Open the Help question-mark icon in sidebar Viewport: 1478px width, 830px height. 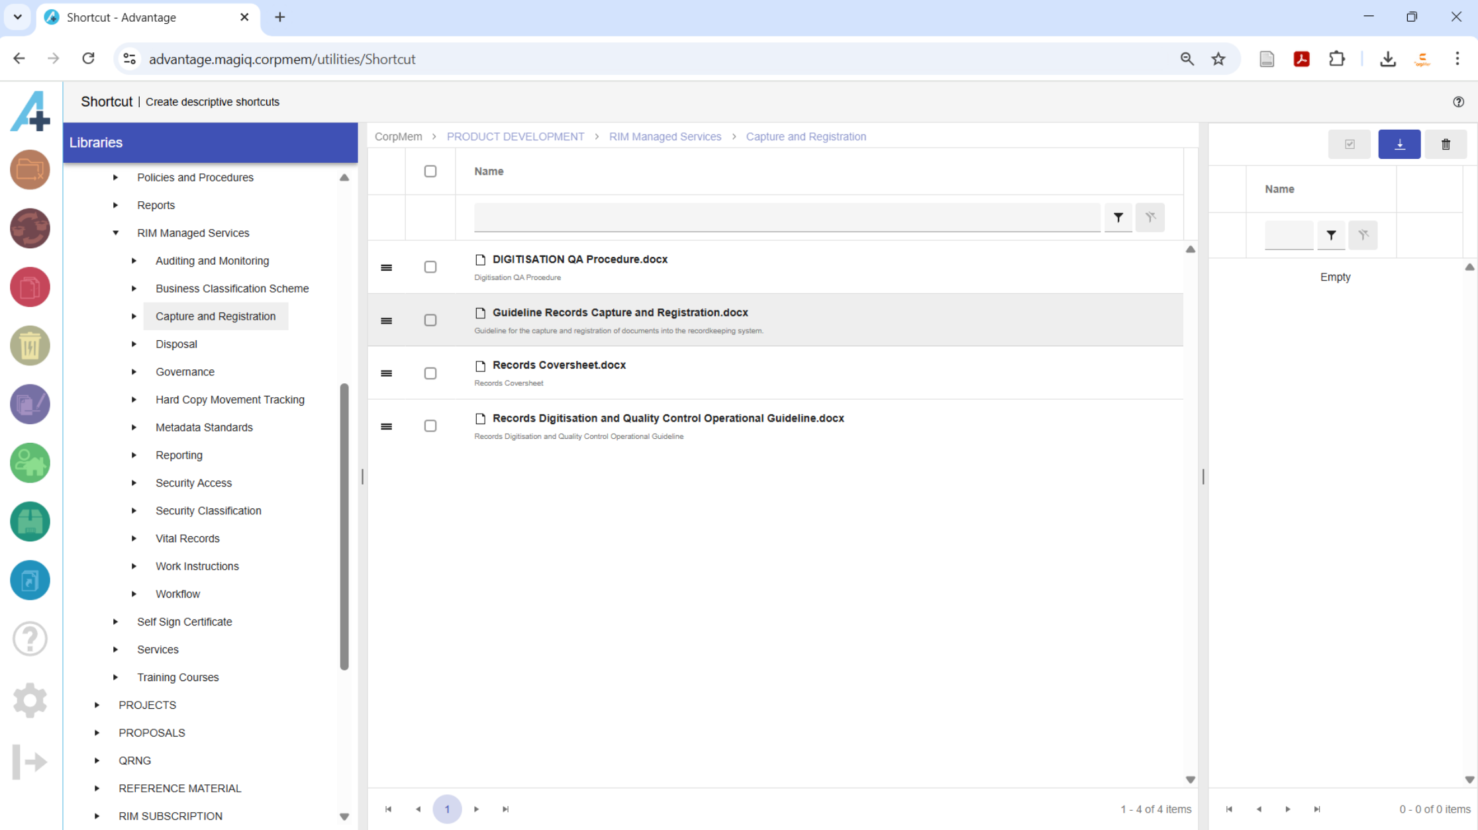coord(30,638)
